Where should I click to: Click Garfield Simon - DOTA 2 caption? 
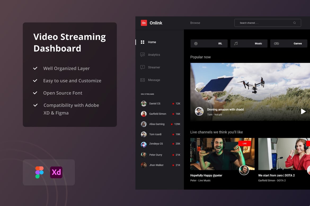pos(272,180)
